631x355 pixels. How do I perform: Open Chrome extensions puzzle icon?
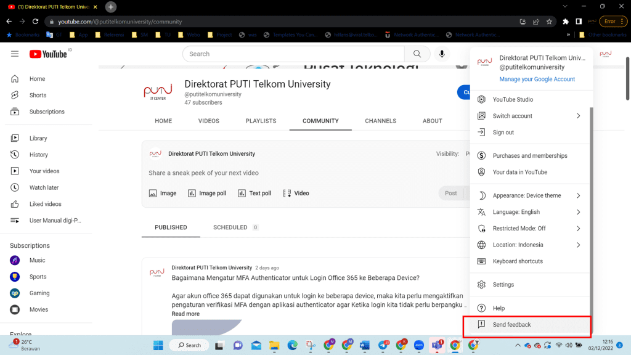pyautogui.click(x=566, y=22)
